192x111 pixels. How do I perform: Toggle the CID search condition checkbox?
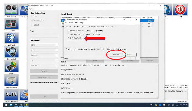coord(32,16)
